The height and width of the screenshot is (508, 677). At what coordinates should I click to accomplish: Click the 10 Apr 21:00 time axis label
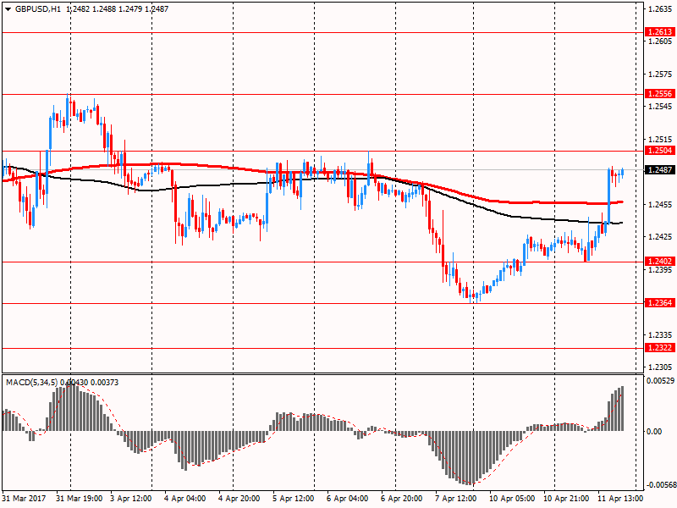[566, 499]
